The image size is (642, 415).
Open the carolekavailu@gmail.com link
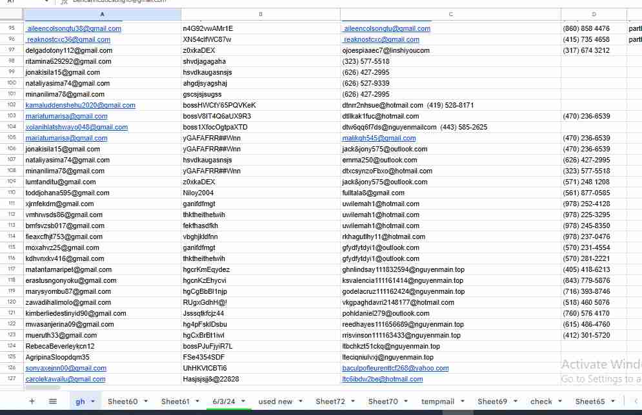click(66, 379)
